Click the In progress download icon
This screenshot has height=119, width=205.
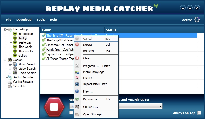pyautogui.click(x=15, y=34)
